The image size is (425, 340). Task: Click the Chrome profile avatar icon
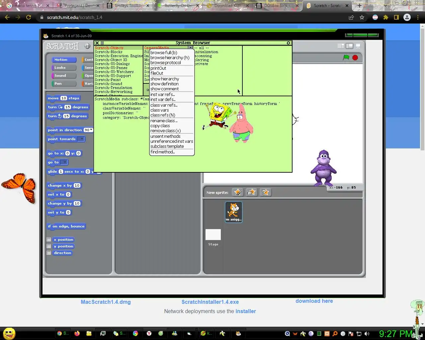[x=407, y=17]
